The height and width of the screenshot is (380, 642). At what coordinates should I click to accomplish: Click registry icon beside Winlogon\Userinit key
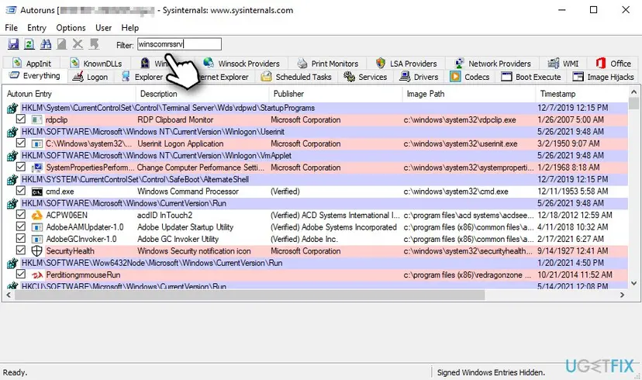pyautogui.click(x=12, y=132)
